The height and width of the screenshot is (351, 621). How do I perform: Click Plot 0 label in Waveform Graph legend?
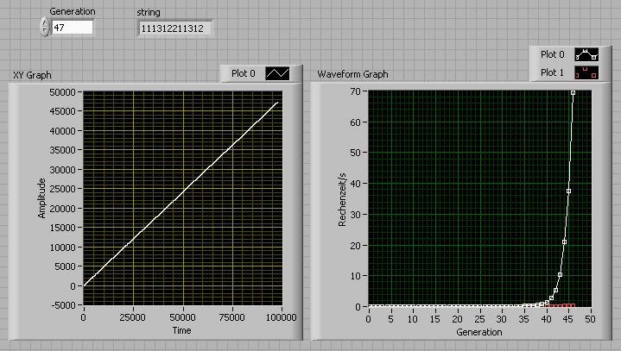[x=553, y=54]
